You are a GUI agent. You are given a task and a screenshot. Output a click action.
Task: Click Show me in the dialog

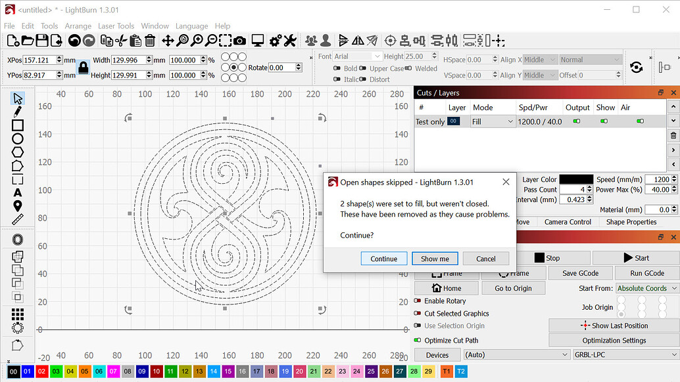[435, 259]
